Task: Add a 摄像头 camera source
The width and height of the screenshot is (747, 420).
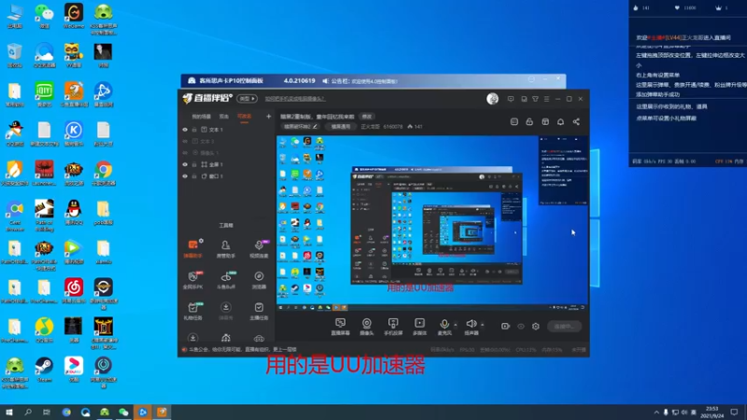Action: point(366,327)
